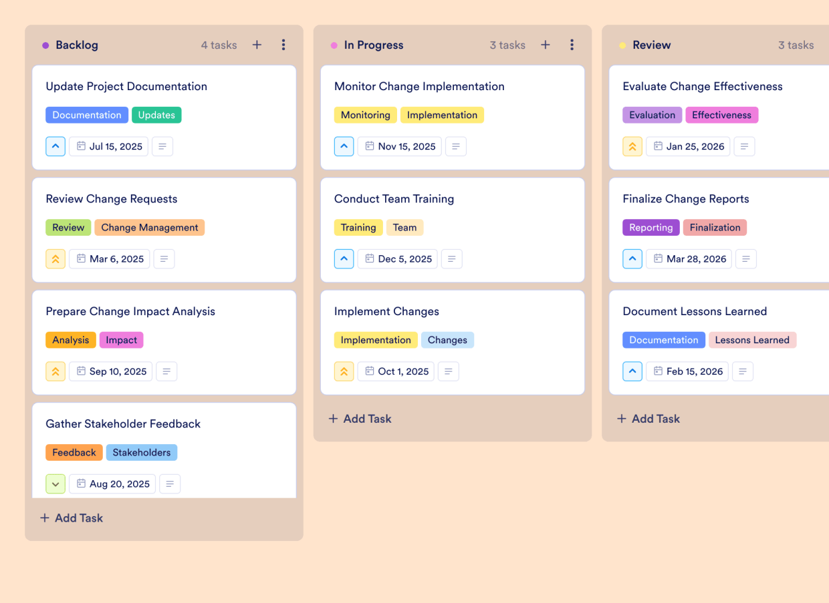829x603 pixels.
Task: Open the priority selector on Implement Changes
Action: click(344, 371)
